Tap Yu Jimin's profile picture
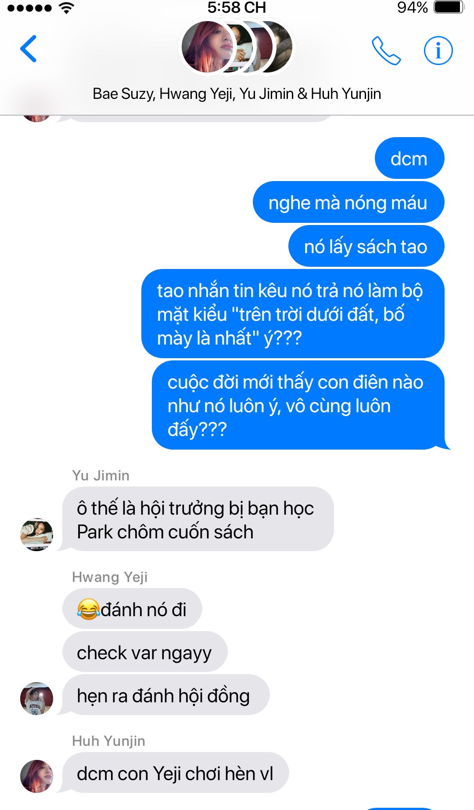 37,534
